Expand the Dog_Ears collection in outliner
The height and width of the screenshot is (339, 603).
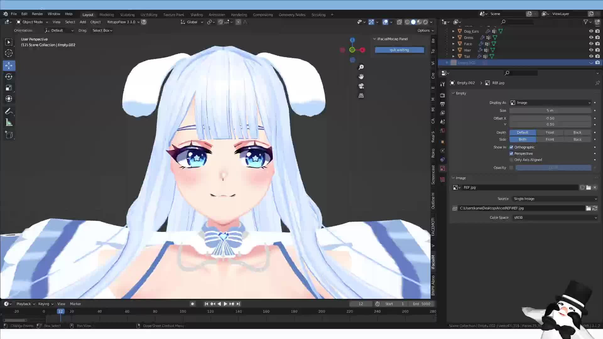[x=454, y=31]
